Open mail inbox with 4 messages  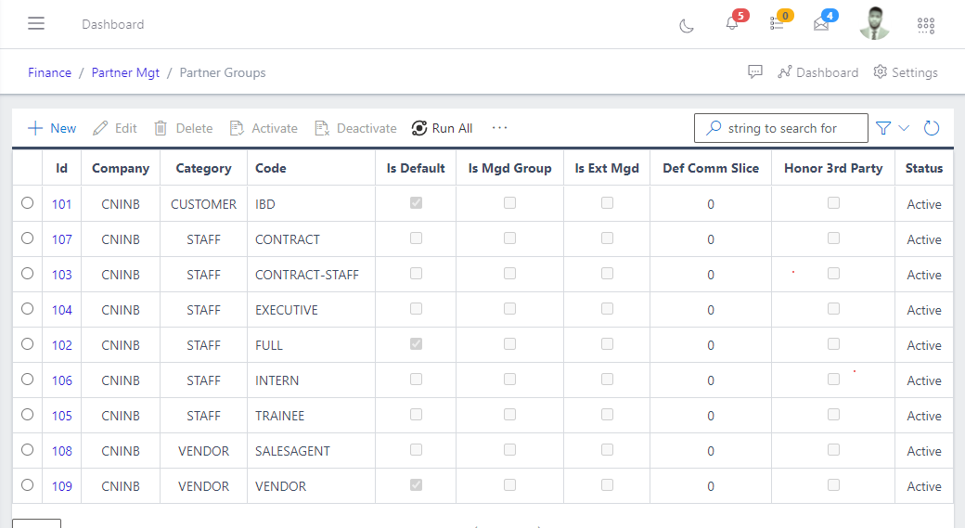coord(821,24)
